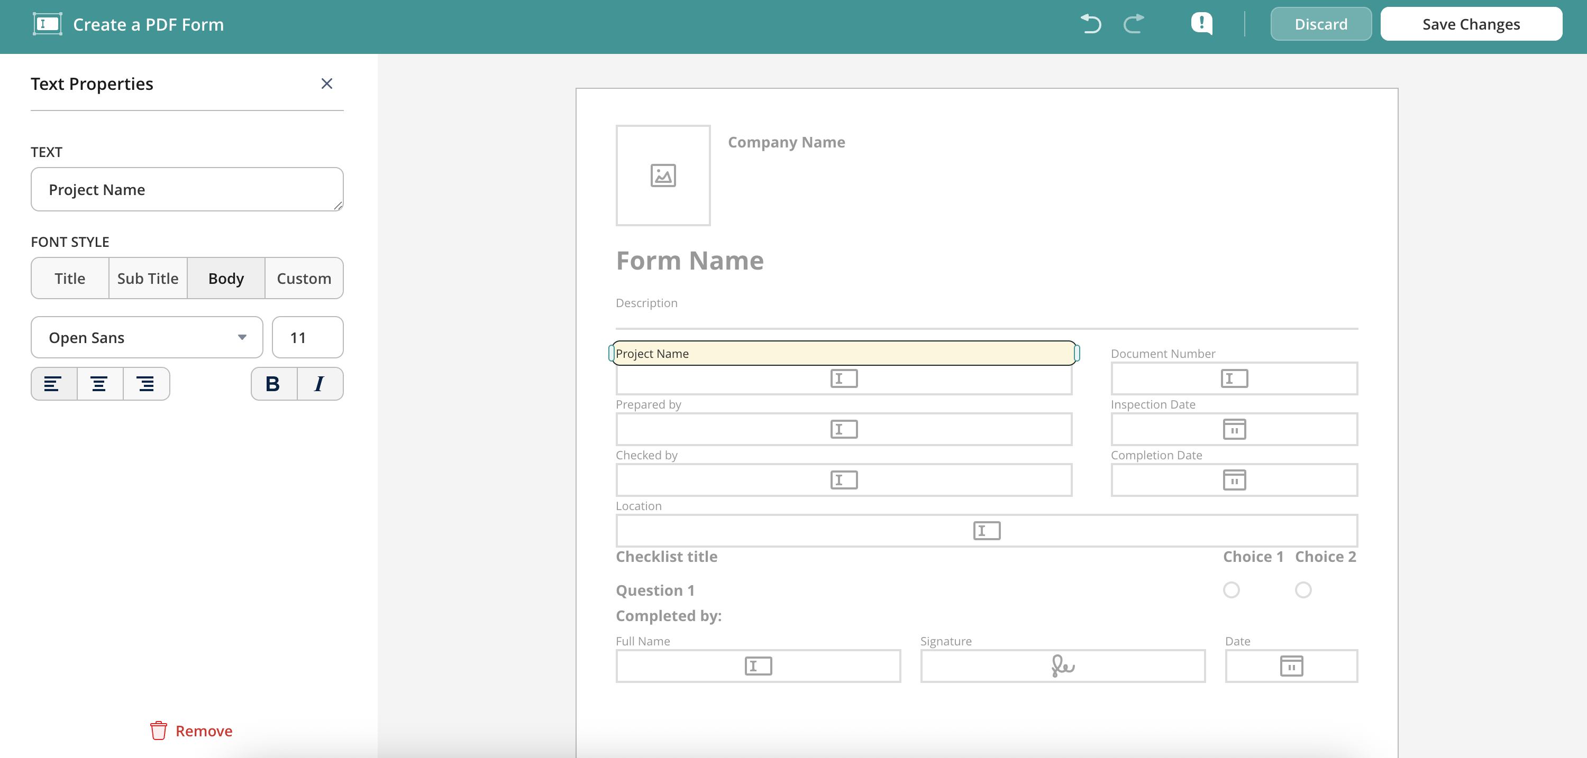This screenshot has height=758, width=1587.
Task: Open the Open Sans font dropdown
Action: pyautogui.click(x=147, y=337)
